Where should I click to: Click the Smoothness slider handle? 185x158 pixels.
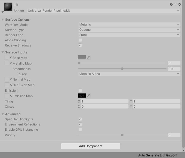click(x=122, y=69)
